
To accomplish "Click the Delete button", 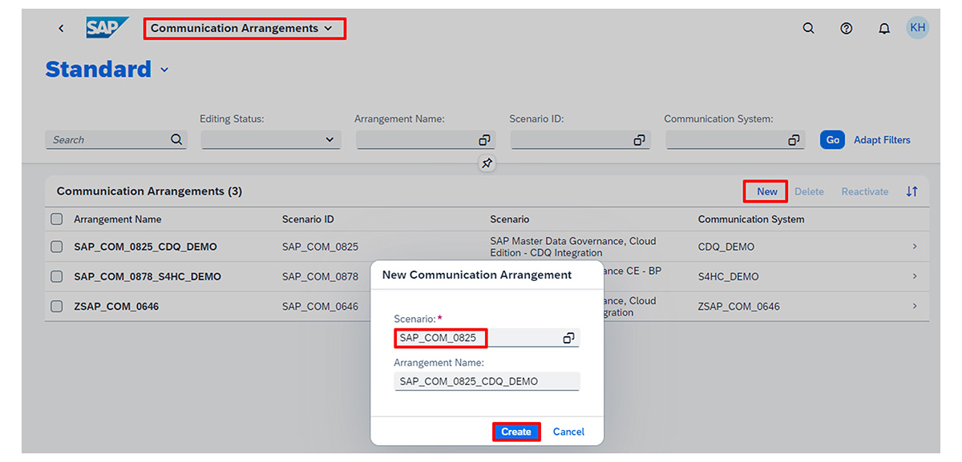I will (x=809, y=191).
